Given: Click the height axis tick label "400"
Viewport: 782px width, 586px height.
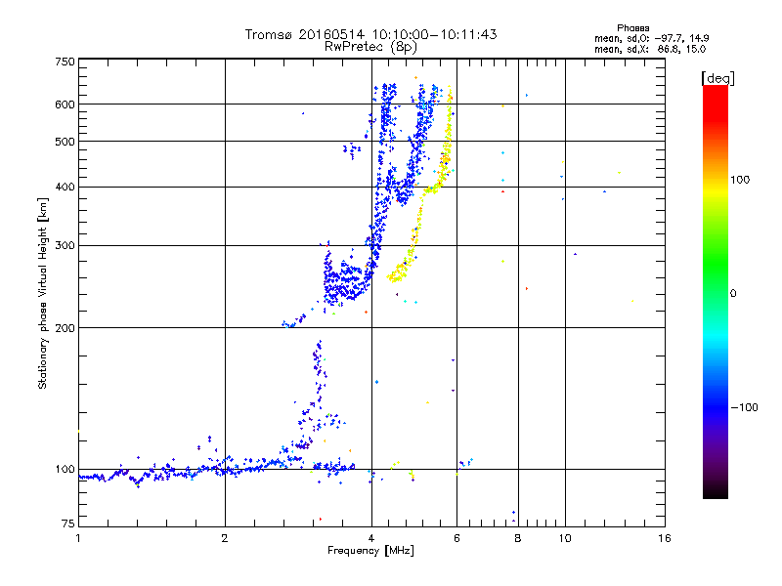Looking at the screenshot, I should (65, 188).
